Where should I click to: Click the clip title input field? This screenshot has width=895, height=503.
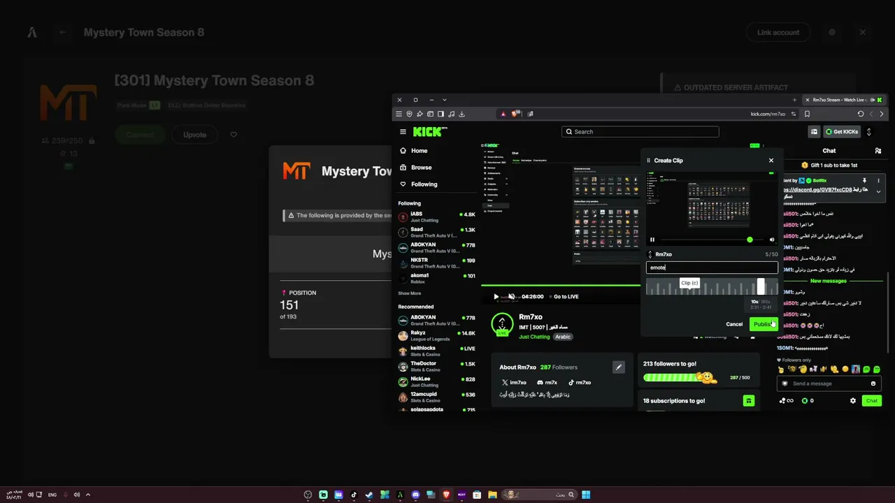coord(712,268)
